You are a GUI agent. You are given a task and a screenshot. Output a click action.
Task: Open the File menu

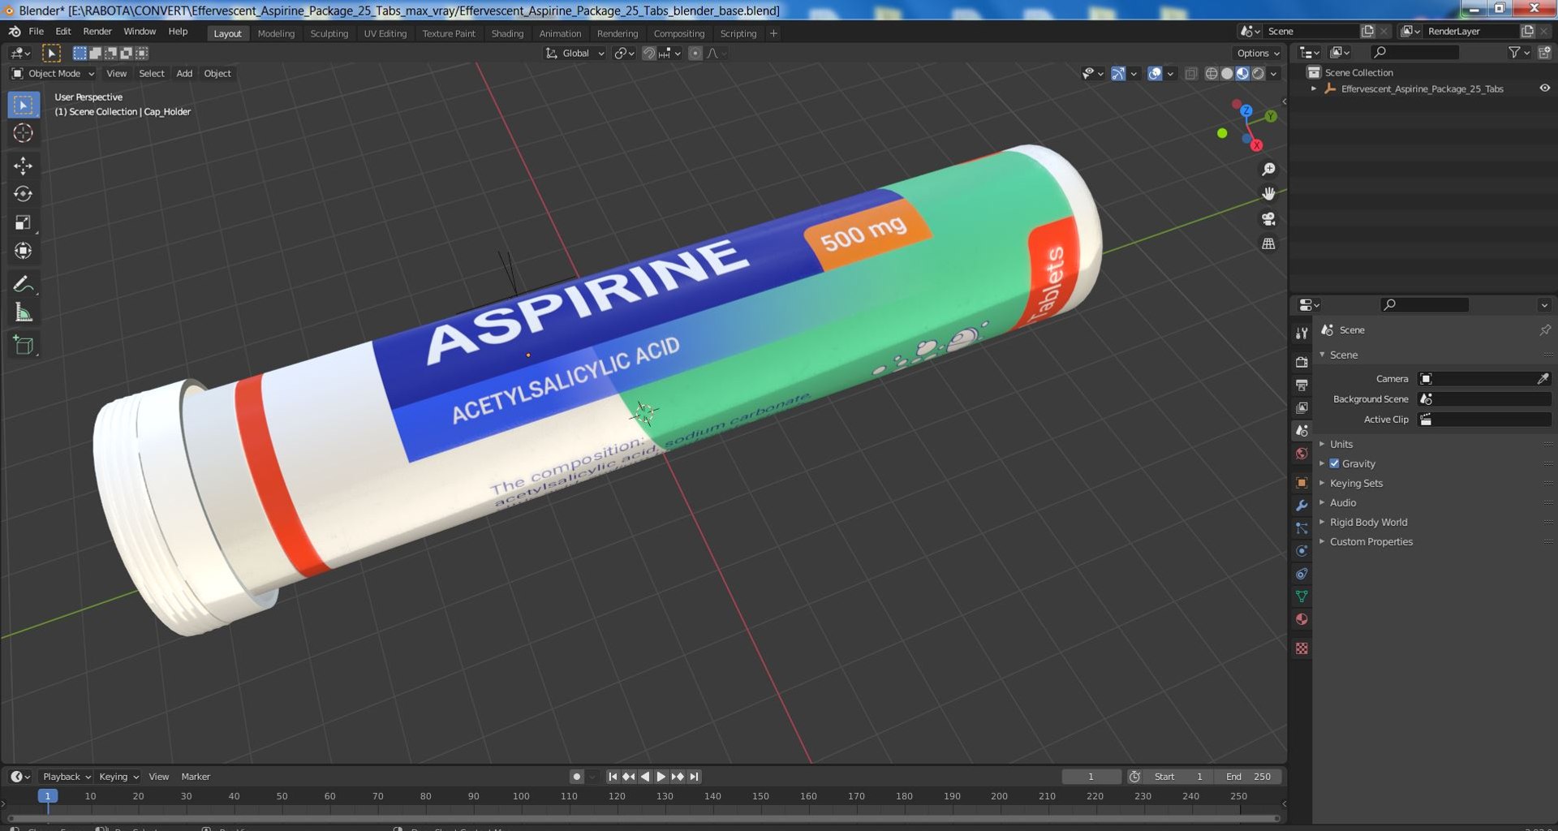[x=36, y=32]
